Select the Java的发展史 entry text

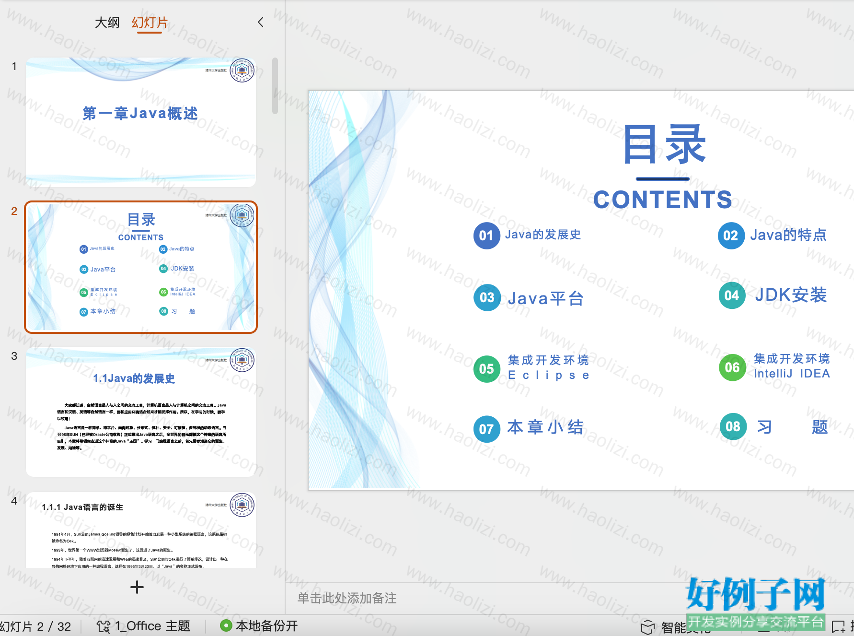click(543, 235)
